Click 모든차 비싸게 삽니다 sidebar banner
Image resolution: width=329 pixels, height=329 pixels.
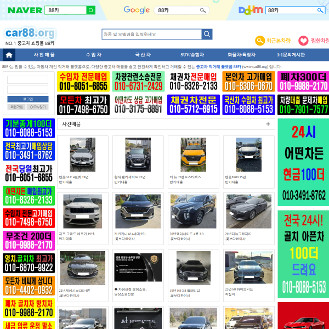tap(29, 286)
